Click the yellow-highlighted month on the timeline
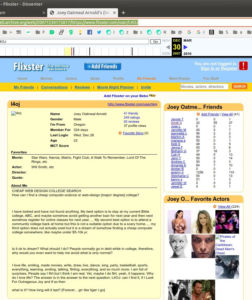 pyautogui.click(x=68, y=51)
